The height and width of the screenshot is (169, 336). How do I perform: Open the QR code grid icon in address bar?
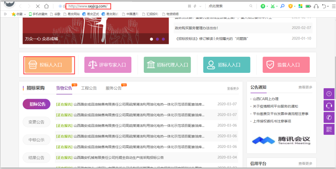(x=189, y=6)
